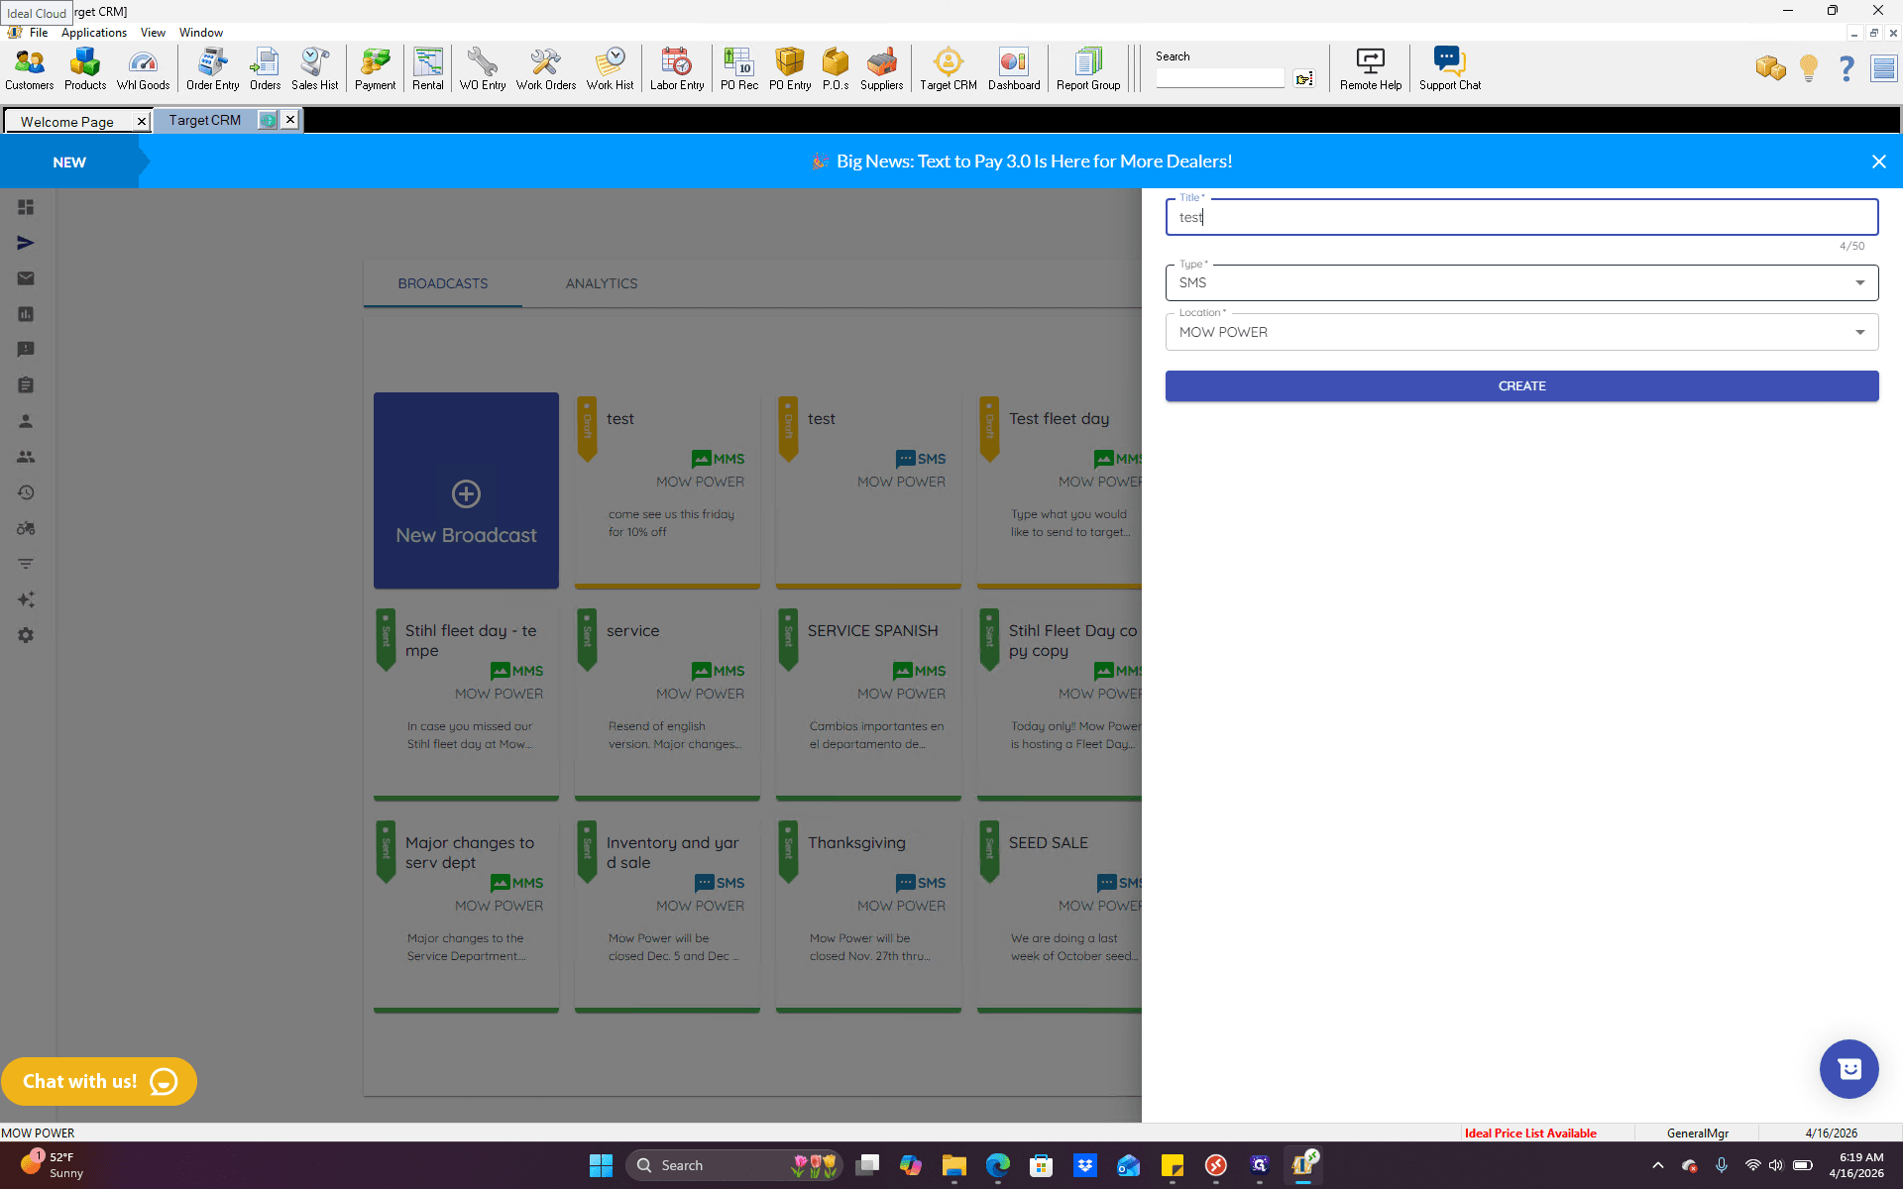Open Suppliers
Image resolution: width=1903 pixels, height=1189 pixels.
881,69
